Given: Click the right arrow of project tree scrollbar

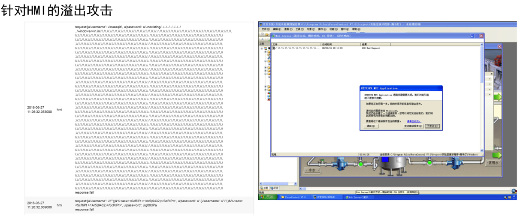Looking at the screenshot, I should pos(296,184).
